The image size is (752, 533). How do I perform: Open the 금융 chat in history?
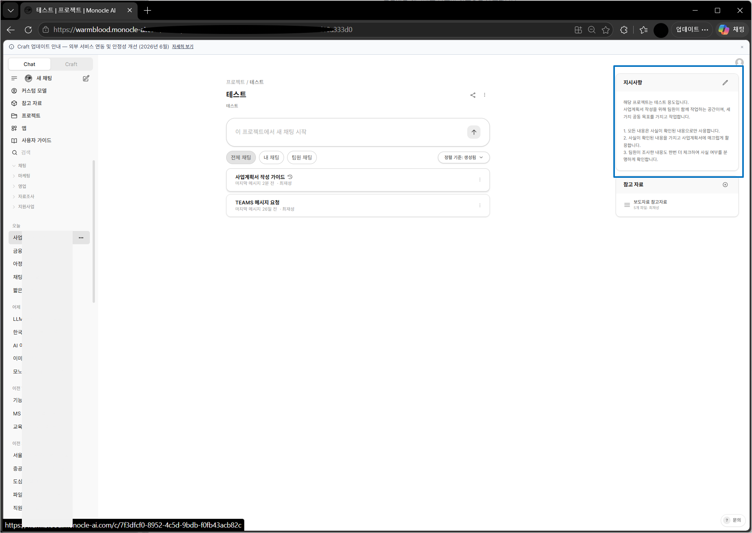[18, 251]
